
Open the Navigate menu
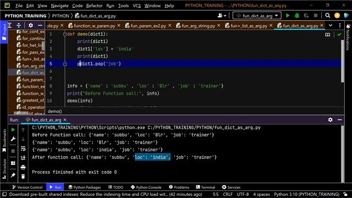[59, 5]
